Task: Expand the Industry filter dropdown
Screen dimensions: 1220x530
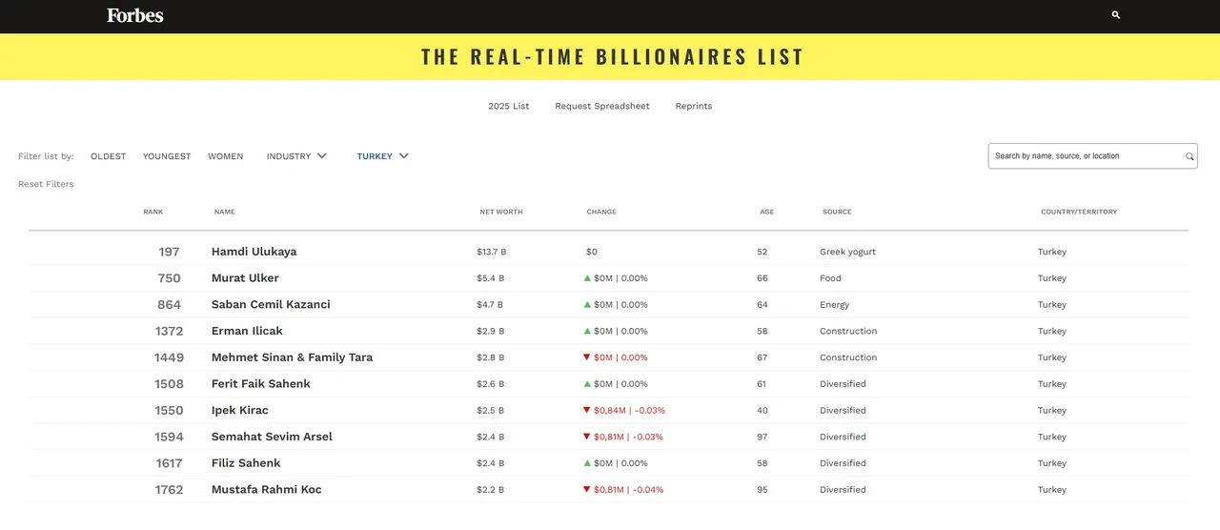Action: click(296, 156)
